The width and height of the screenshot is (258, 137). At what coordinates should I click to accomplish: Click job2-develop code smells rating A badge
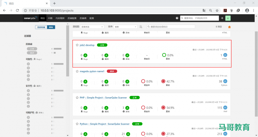[127, 55]
